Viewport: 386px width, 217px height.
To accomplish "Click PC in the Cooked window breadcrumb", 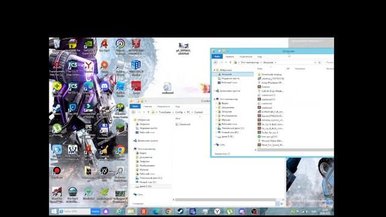I will tap(188, 112).
